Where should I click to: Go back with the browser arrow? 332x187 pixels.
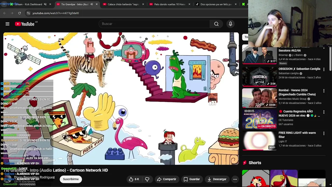coord(5,13)
